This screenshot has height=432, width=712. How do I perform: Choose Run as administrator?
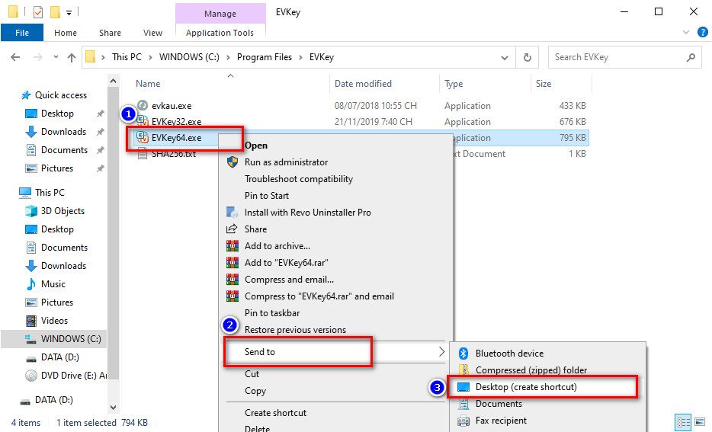[286, 162]
